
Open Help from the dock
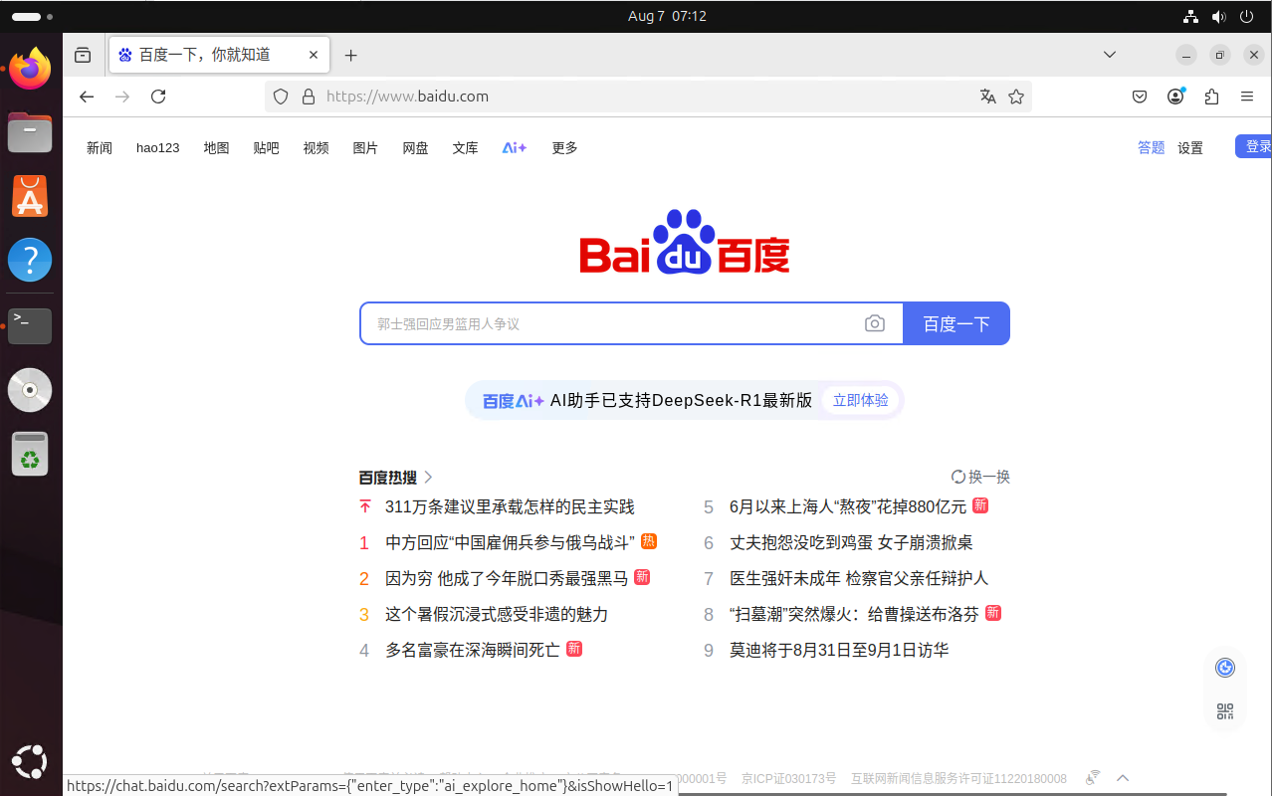[x=30, y=260]
